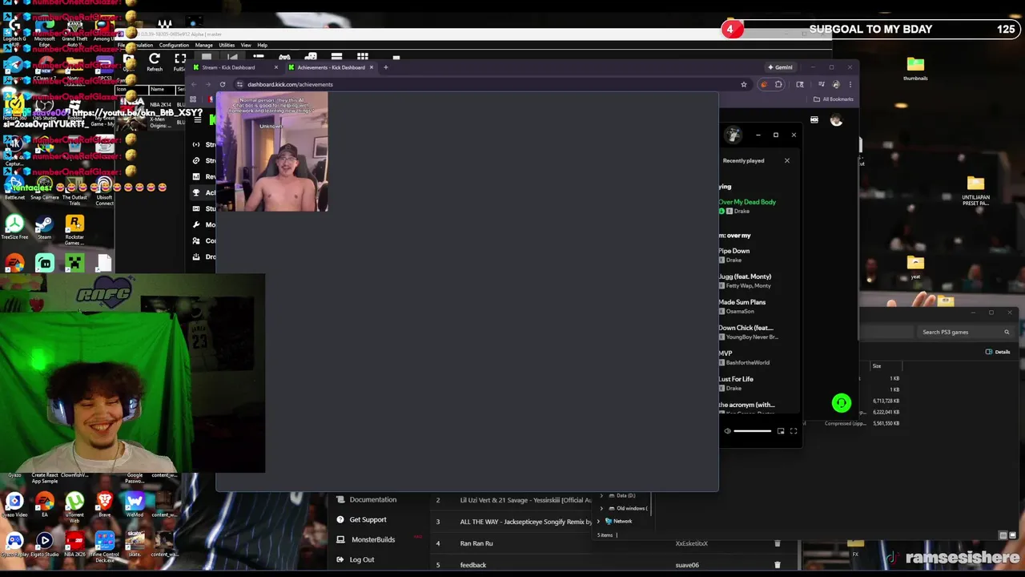
Task: Open the Drops icon in Kick sidebar
Action: pos(196,256)
